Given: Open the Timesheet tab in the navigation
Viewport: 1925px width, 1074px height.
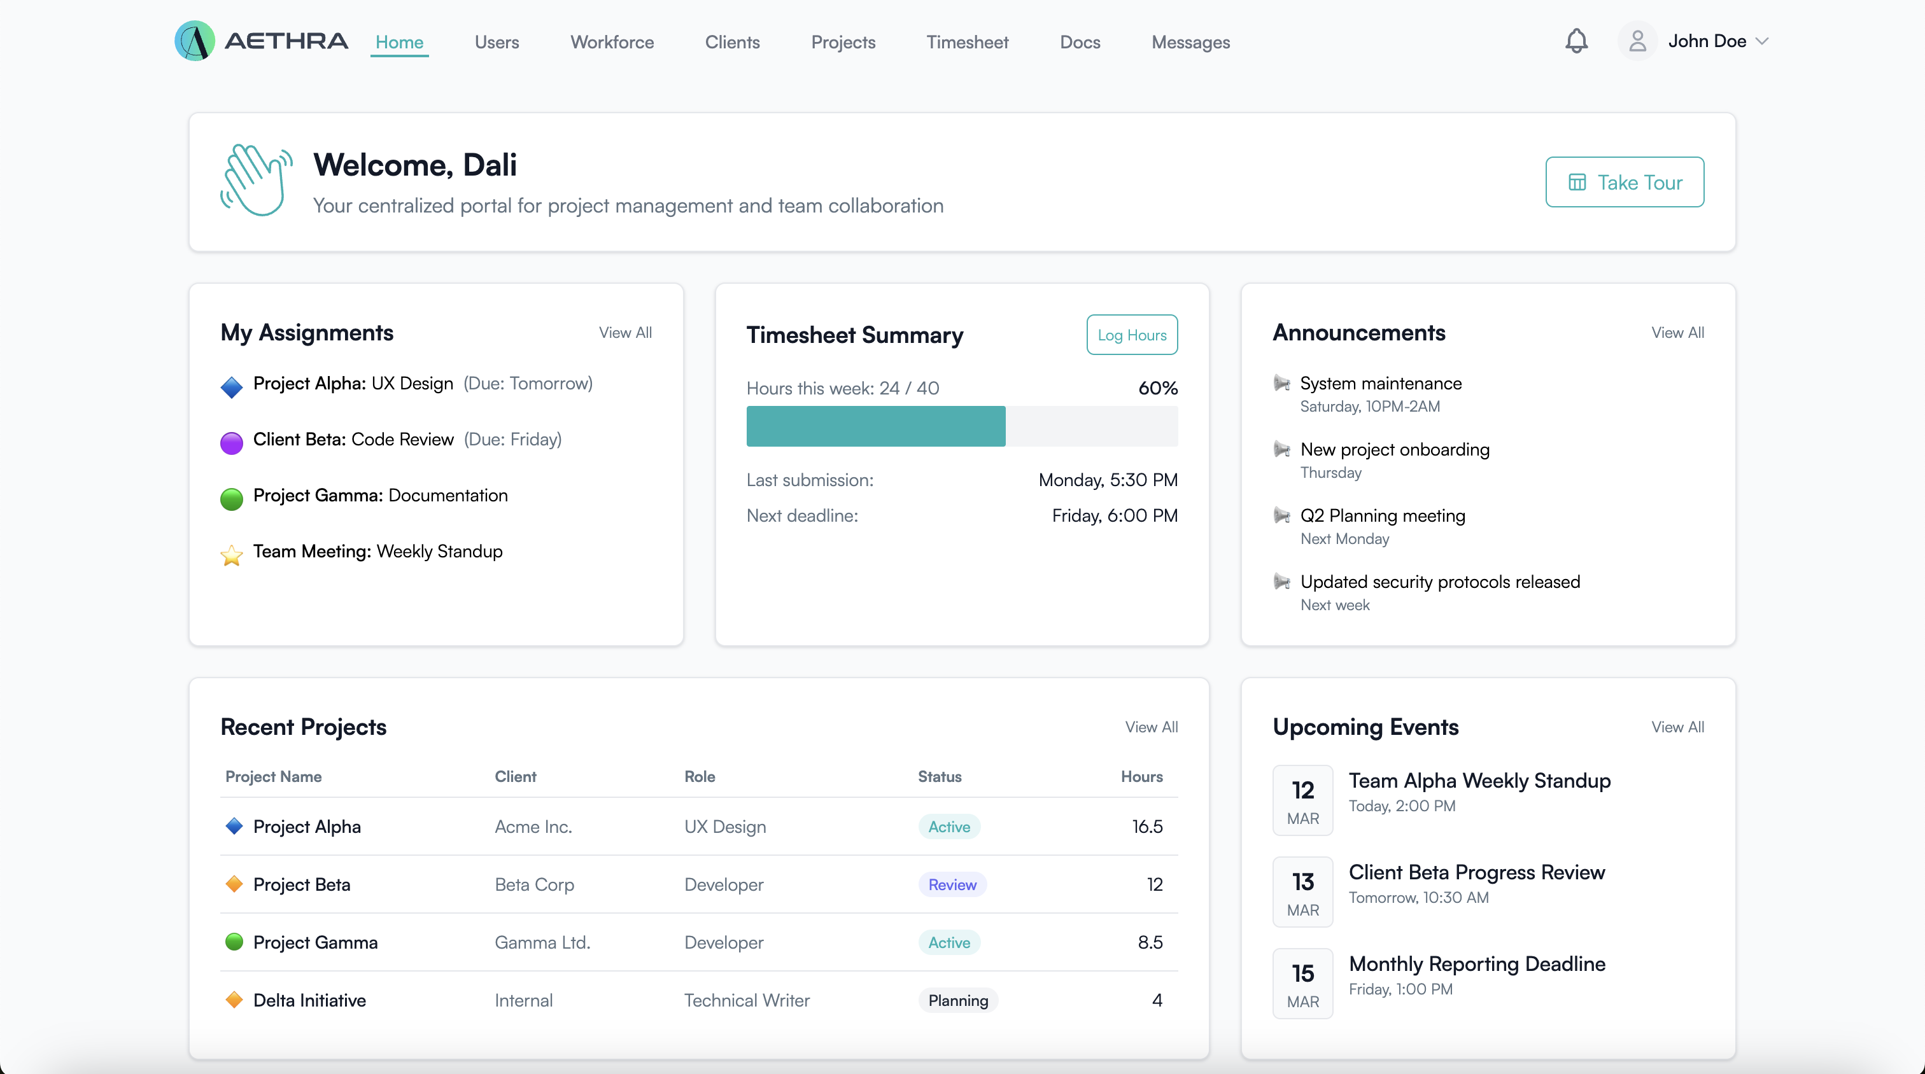Looking at the screenshot, I should coord(967,42).
